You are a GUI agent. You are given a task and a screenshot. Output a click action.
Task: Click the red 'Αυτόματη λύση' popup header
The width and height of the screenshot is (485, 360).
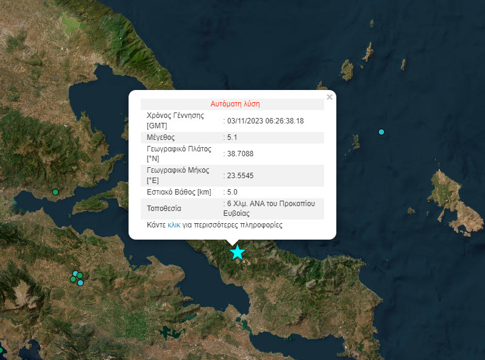click(235, 104)
